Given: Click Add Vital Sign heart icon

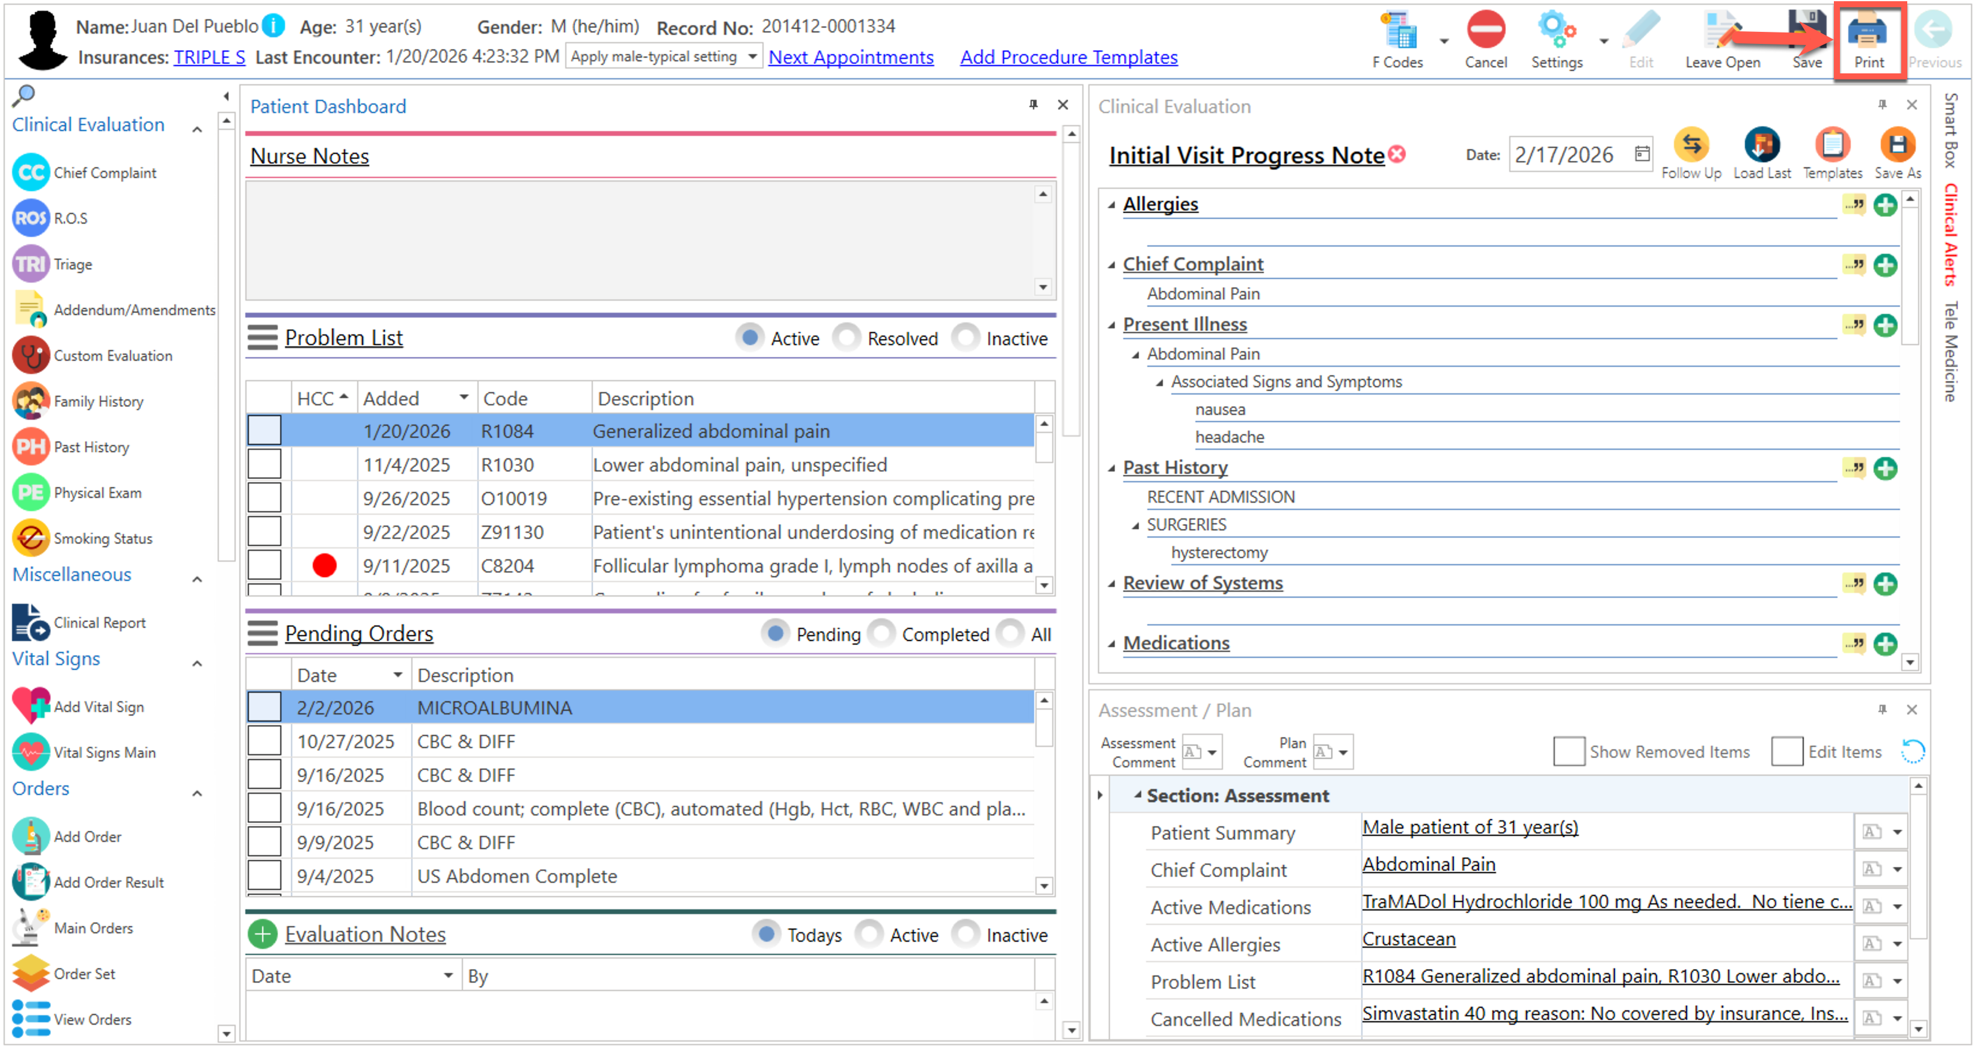Looking at the screenshot, I should coord(31,706).
